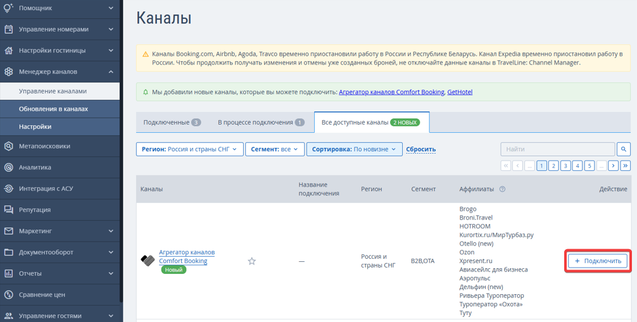
Task: Go to page 4
Action: pos(577,165)
